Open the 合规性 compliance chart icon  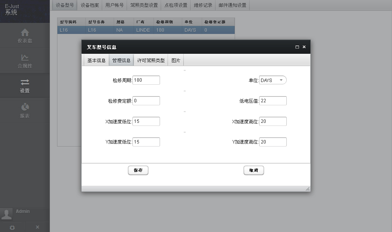coord(25,58)
